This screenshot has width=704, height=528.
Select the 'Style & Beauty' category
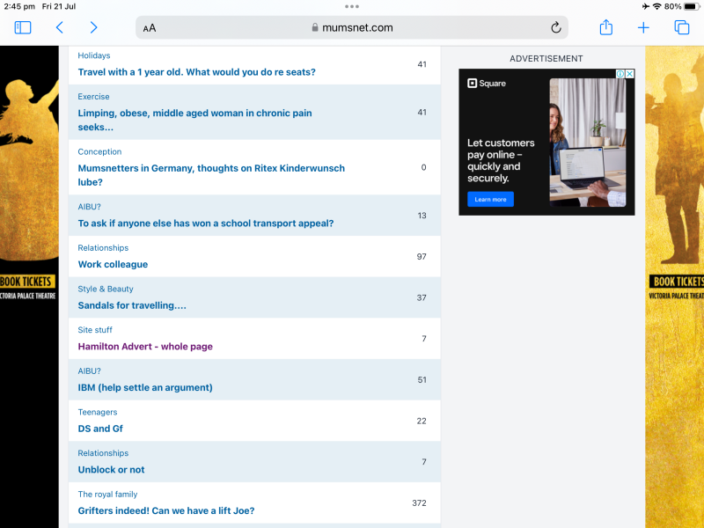[106, 289]
